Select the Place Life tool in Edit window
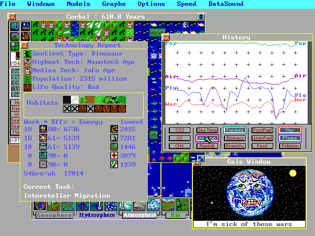The image size is (315, 236). tap(15, 26)
